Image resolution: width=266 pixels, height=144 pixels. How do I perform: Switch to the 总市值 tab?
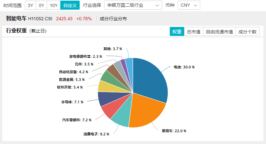coord(193,31)
